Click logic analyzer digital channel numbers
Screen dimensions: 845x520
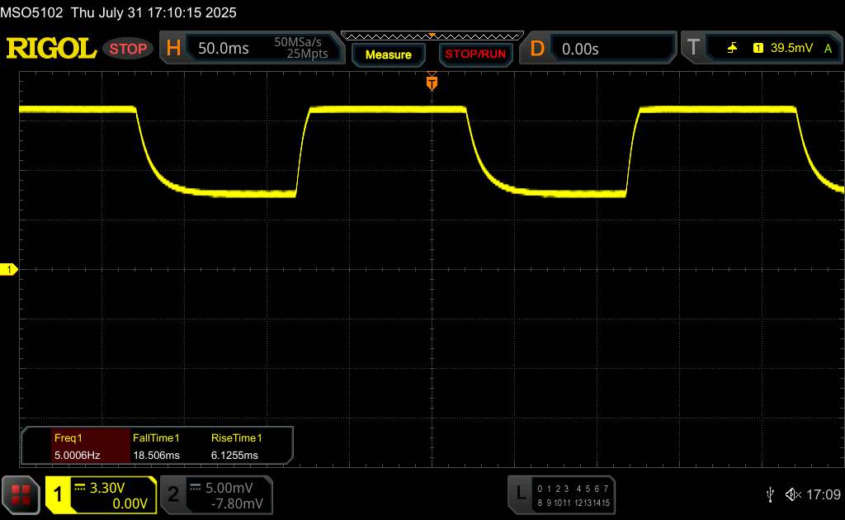click(574, 496)
